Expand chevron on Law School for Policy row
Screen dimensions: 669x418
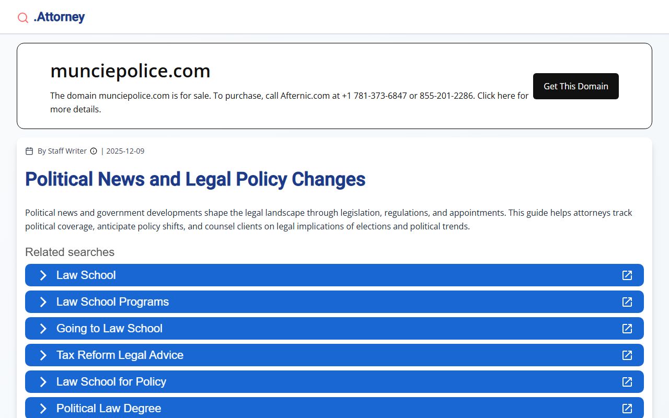[43, 382]
